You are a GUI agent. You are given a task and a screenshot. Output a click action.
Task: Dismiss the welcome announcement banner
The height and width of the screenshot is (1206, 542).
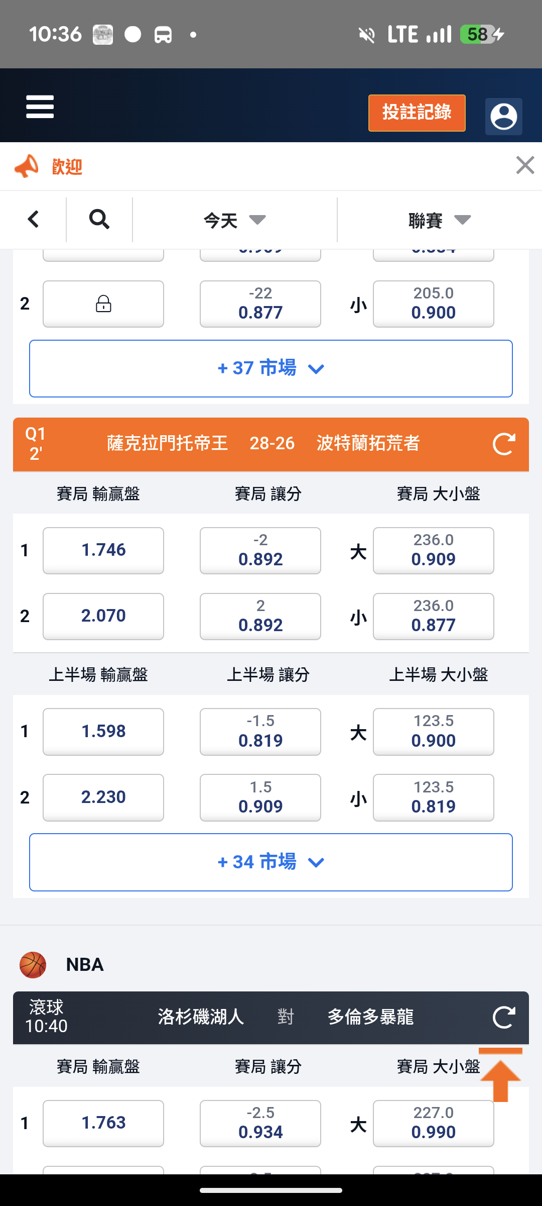[x=525, y=165]
